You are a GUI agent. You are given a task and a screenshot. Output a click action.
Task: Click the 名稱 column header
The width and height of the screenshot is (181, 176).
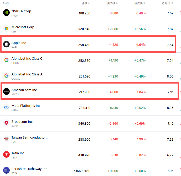coord(6,3)
